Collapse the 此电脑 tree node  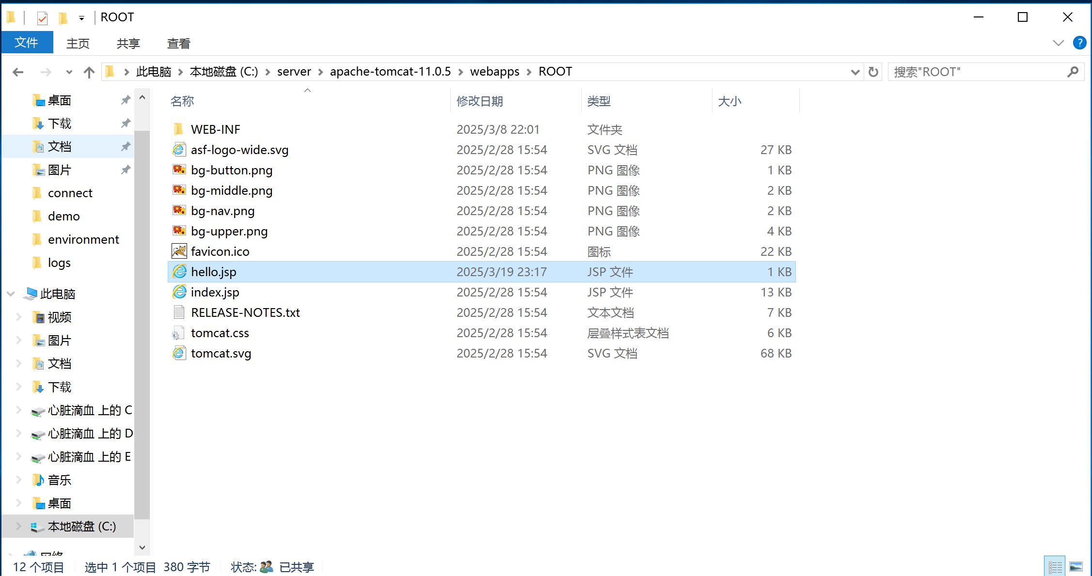pyautogui.click(x=11, y=294)
